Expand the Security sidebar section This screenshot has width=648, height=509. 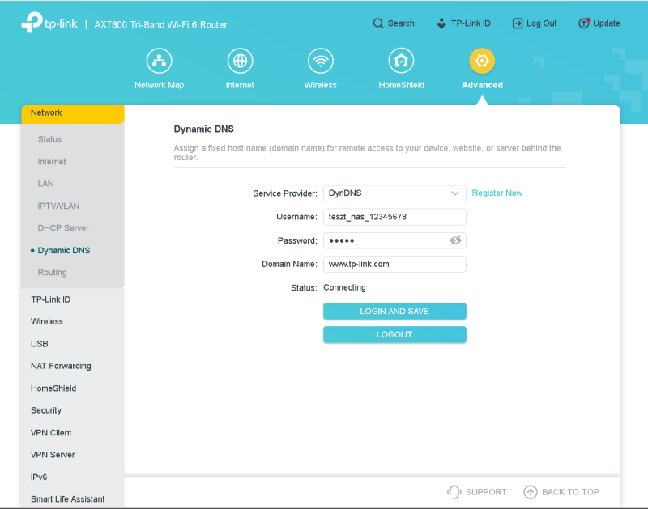click(46, 410)
